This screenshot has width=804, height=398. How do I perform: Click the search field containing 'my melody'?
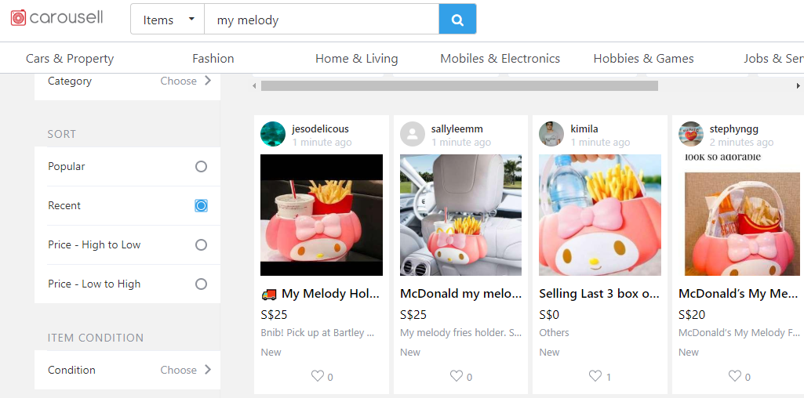(321, 20)
